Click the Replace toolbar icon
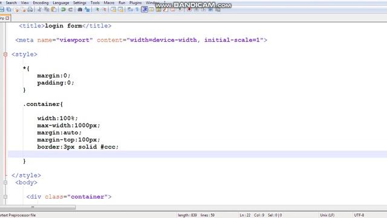The width and height of the screenshot is (387, 218). coord(87,10)
